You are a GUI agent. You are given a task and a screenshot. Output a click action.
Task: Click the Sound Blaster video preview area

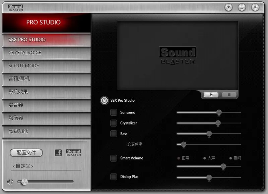point(178,55)
